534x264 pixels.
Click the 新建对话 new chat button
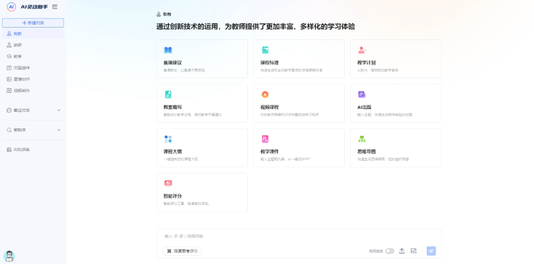click(x=33, y=23)
